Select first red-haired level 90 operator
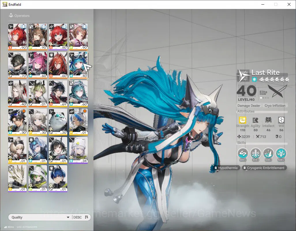The width and height of the screenshot is (296, 231). (x=17, y=37)
